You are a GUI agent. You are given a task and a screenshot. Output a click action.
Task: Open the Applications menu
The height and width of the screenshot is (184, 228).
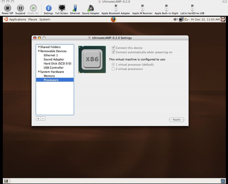[x=18, y=19]
